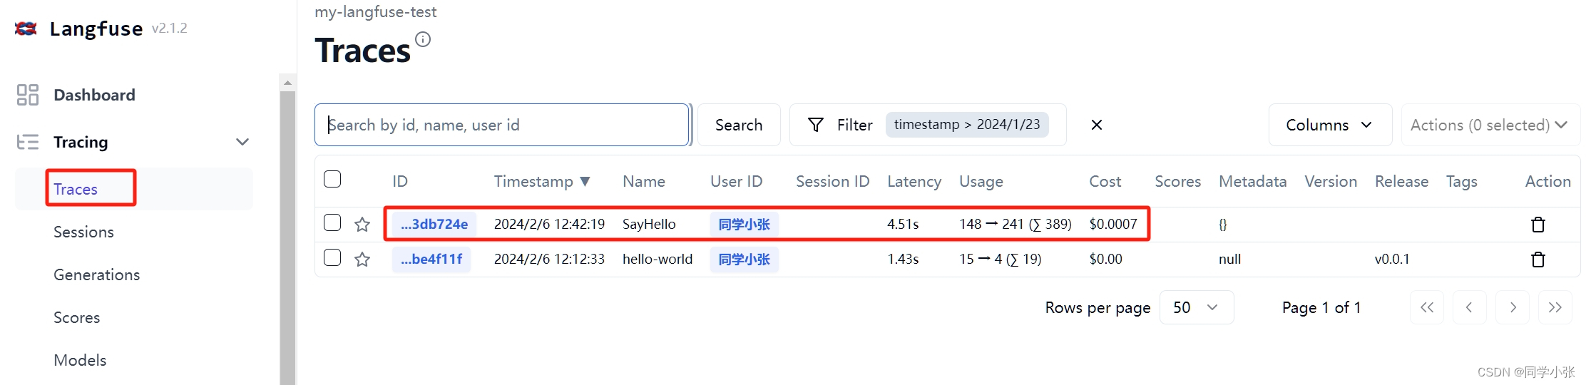The width and height of the screenshot is (1586, 385).
Task: Click the Search button
Action: (x=739, y=125)
